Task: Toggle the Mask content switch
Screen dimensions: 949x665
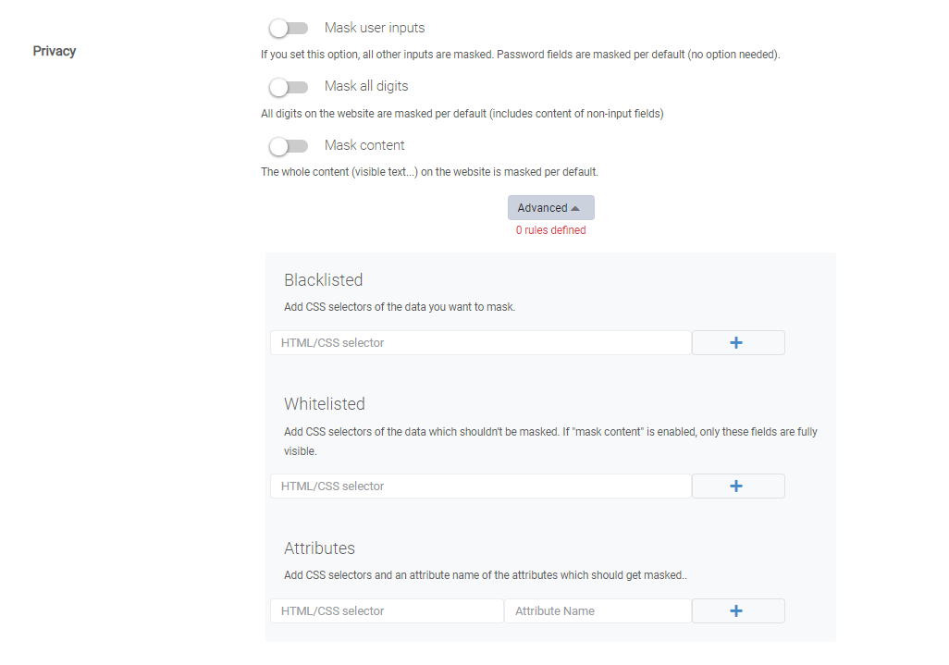Action: 289,146
